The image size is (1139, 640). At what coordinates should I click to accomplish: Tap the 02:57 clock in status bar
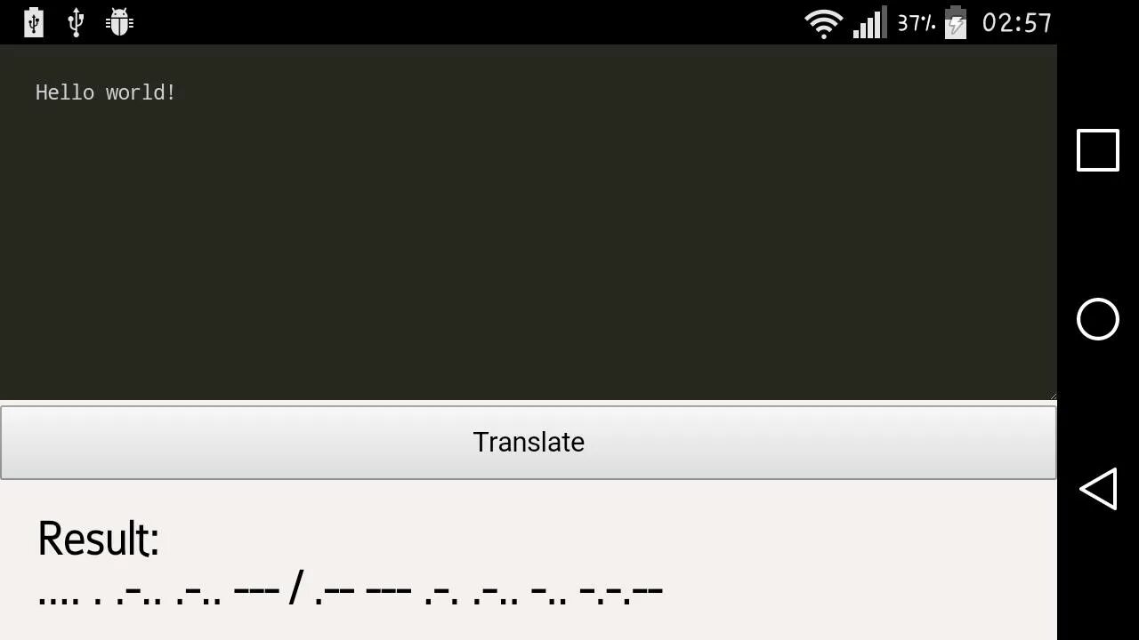pyautogui.click(x=1017, y=23)
